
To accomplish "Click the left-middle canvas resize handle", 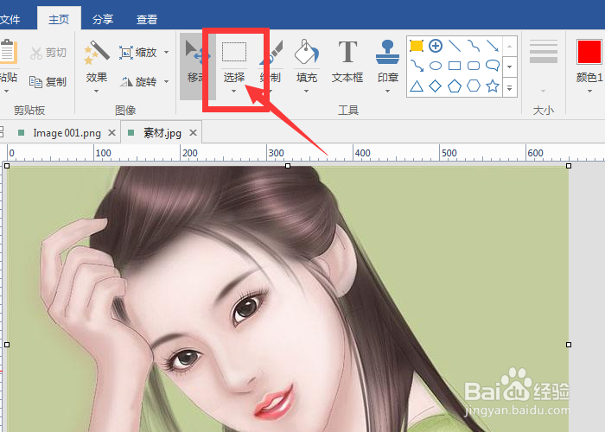I will (x=7, y=345).
